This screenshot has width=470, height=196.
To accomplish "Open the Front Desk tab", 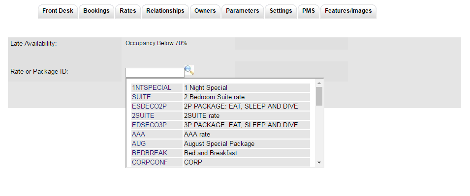I will click(x=58, y=11).
